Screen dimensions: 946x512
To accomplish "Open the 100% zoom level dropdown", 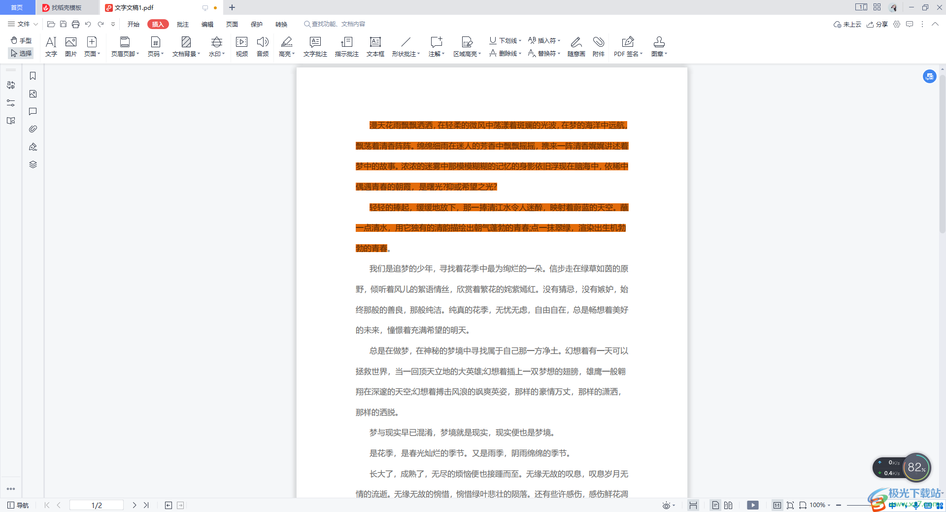I will (820, 505).
